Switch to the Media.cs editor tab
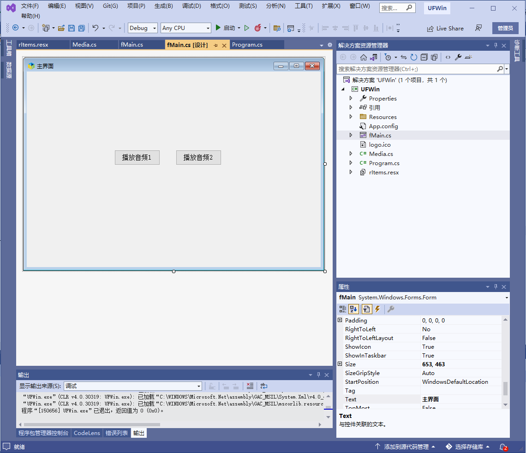Image resolution: width=526 pixels, height=453 pixels. (x=84, y=45)
